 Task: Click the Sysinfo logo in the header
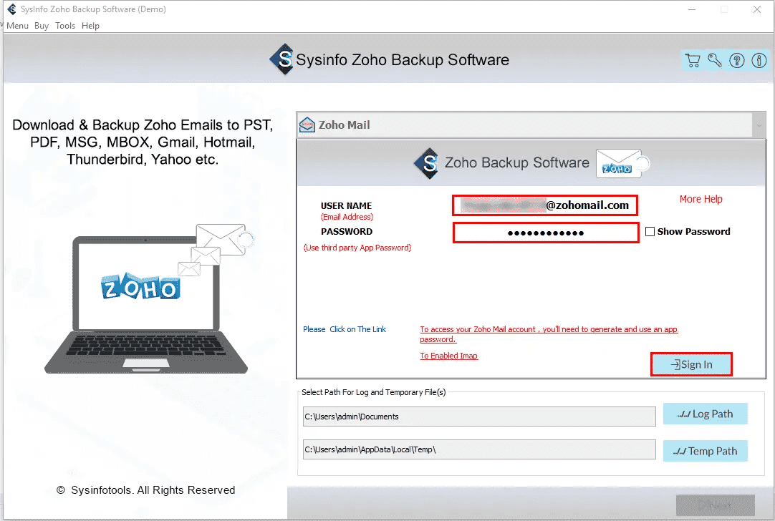pyautogui.click(x=282, y=59)
